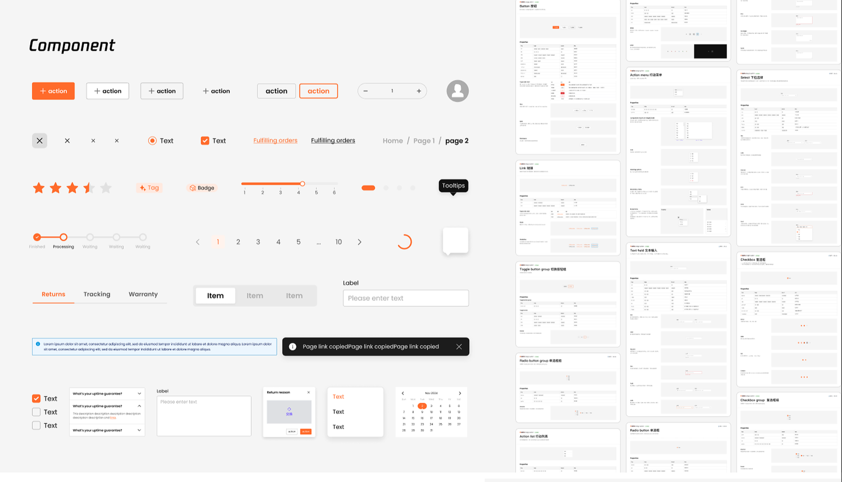Open the Text field documentation thumbnail
The width and height of the screenshot is (842, 482).
[x=678, y=330]
